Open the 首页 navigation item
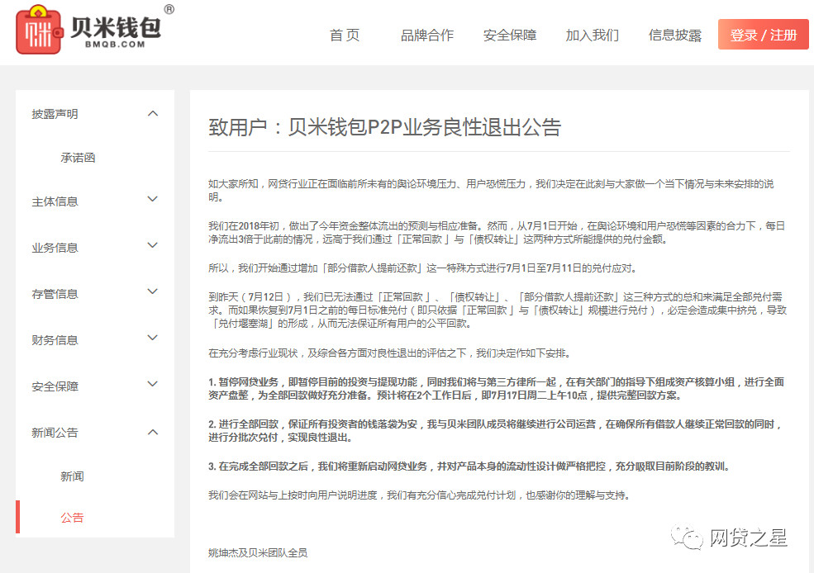Screen dimensions: 814x573 pyautogui.click(x=345, y=36)
